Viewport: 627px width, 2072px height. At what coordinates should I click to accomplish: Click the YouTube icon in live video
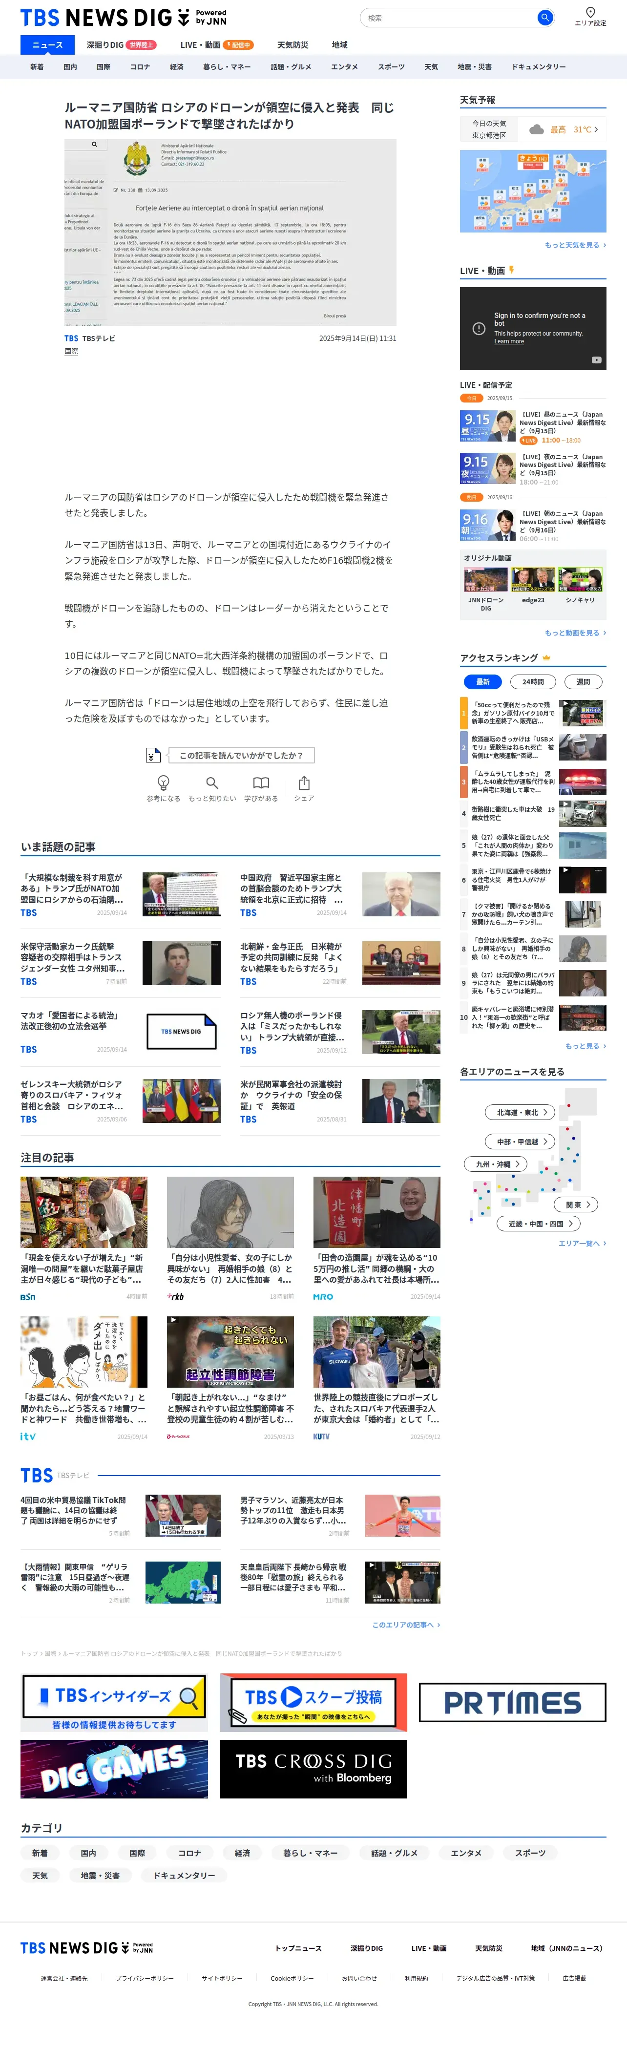click(596, 359)
